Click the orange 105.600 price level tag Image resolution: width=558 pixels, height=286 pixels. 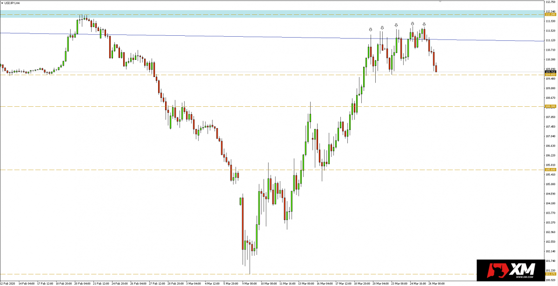pyautogui.click(x=551, y=170)
